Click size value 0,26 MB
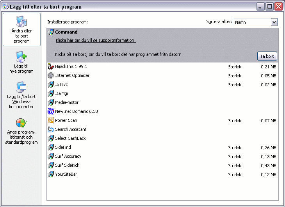Viewport: 285px width, 207px height. click(269, 148)
